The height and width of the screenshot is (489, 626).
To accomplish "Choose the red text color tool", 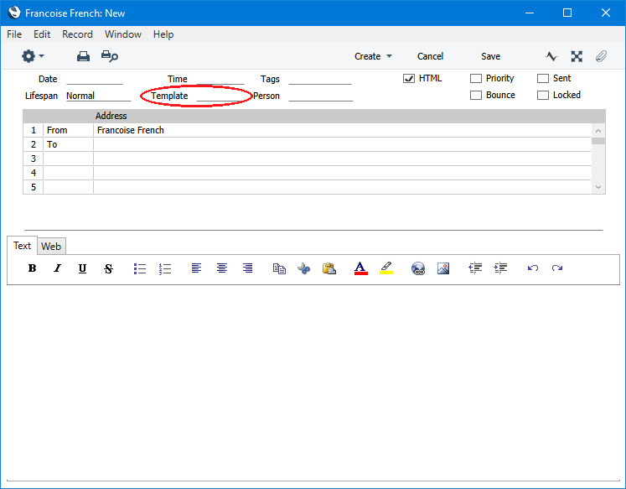I will 360,268.
